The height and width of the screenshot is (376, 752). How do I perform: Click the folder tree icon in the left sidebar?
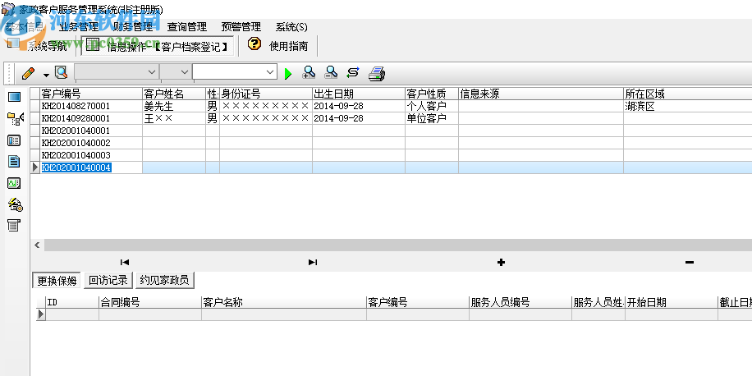pos(16,118)
